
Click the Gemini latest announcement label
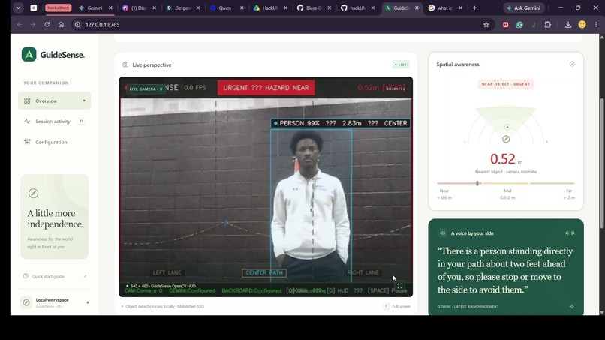click(x=468, y=307)
